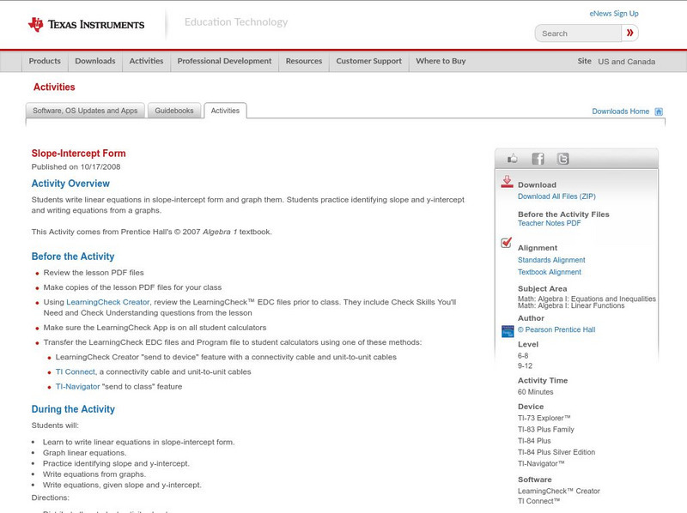Focus the Search input field
Viewport: 687px width, 513px height.
pyautogui.click(x=575, y=33)
